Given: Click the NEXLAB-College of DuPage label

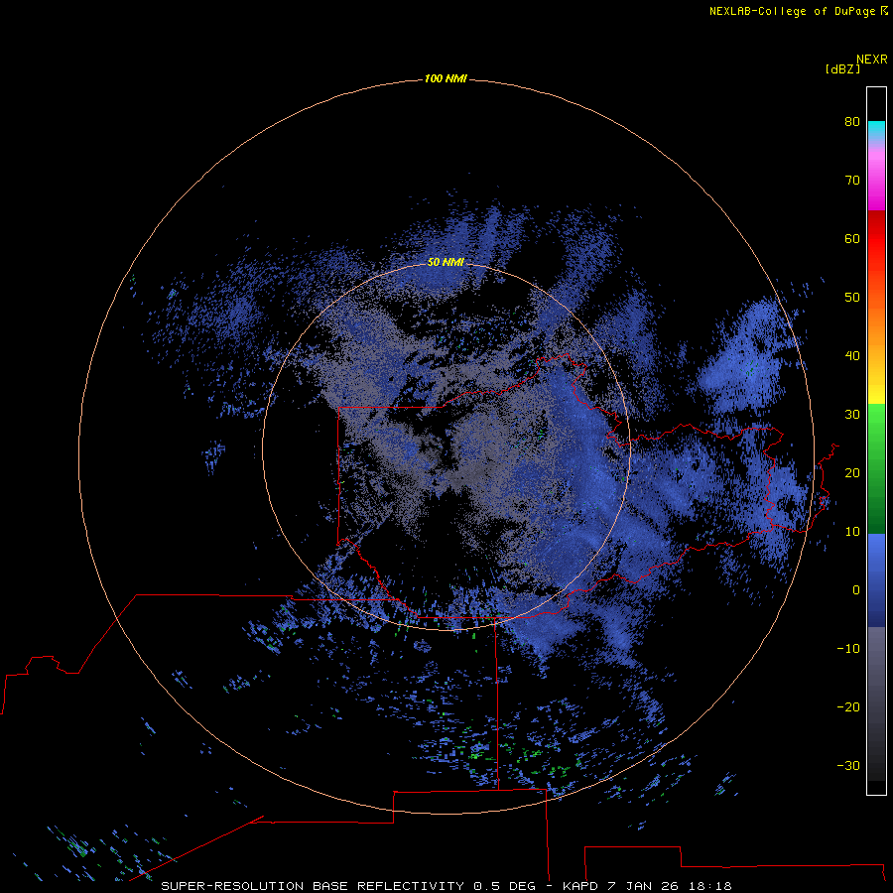Looking at the screenshot, I should [793, 11].
